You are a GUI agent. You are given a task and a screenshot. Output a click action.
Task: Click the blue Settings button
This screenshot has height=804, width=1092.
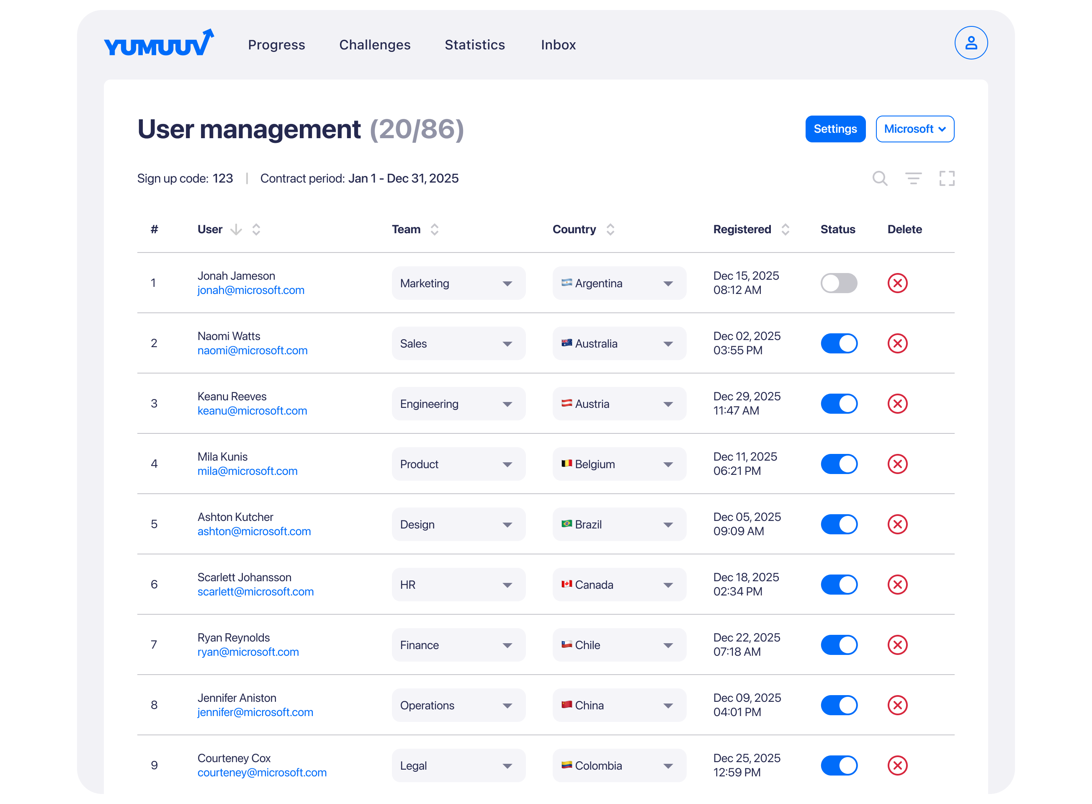(x=835, y=129)
